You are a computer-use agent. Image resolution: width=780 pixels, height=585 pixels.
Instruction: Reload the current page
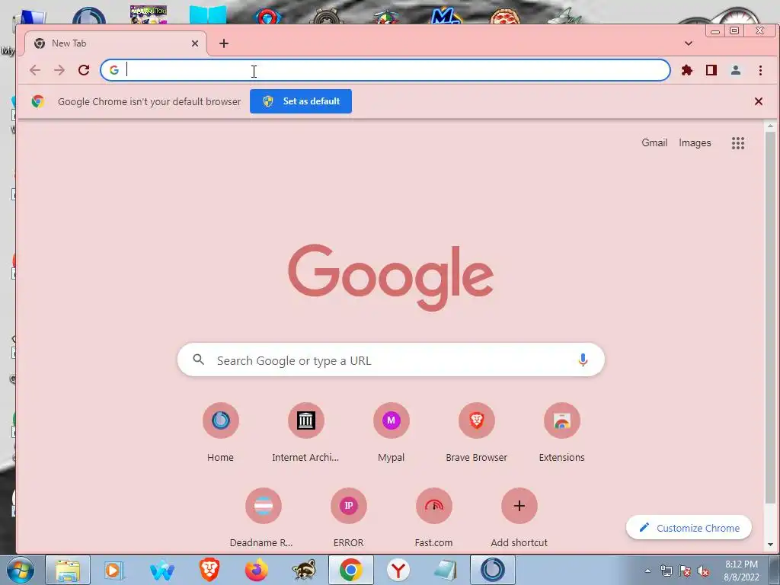pos(84,70)
